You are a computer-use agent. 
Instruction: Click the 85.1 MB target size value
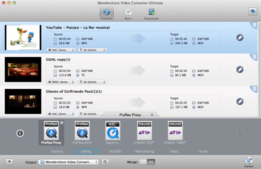click(180, 75)
